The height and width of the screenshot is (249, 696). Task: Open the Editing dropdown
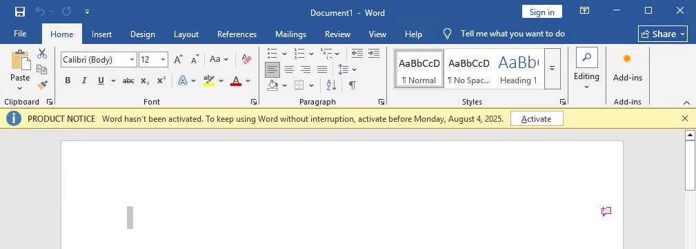pyautogui.click(x=586, y=69)
